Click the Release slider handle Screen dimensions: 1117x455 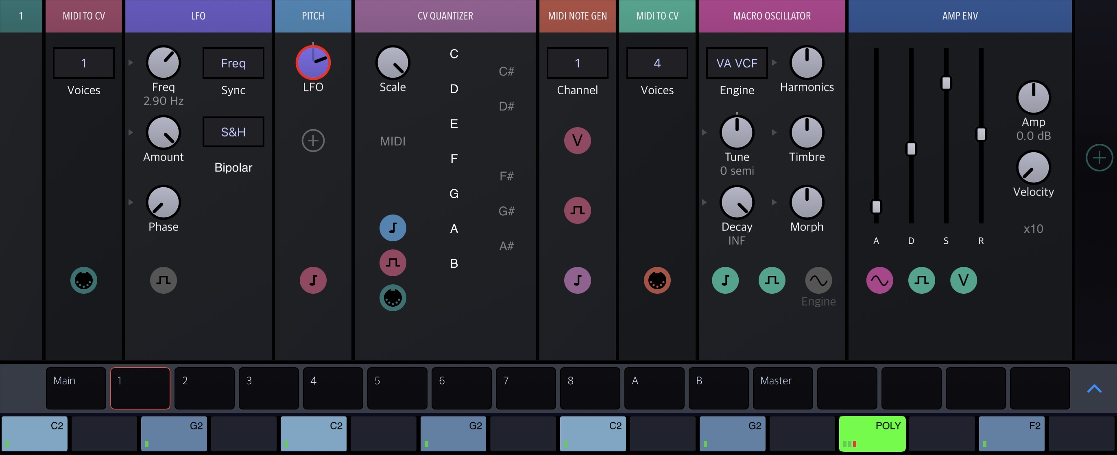981,134
